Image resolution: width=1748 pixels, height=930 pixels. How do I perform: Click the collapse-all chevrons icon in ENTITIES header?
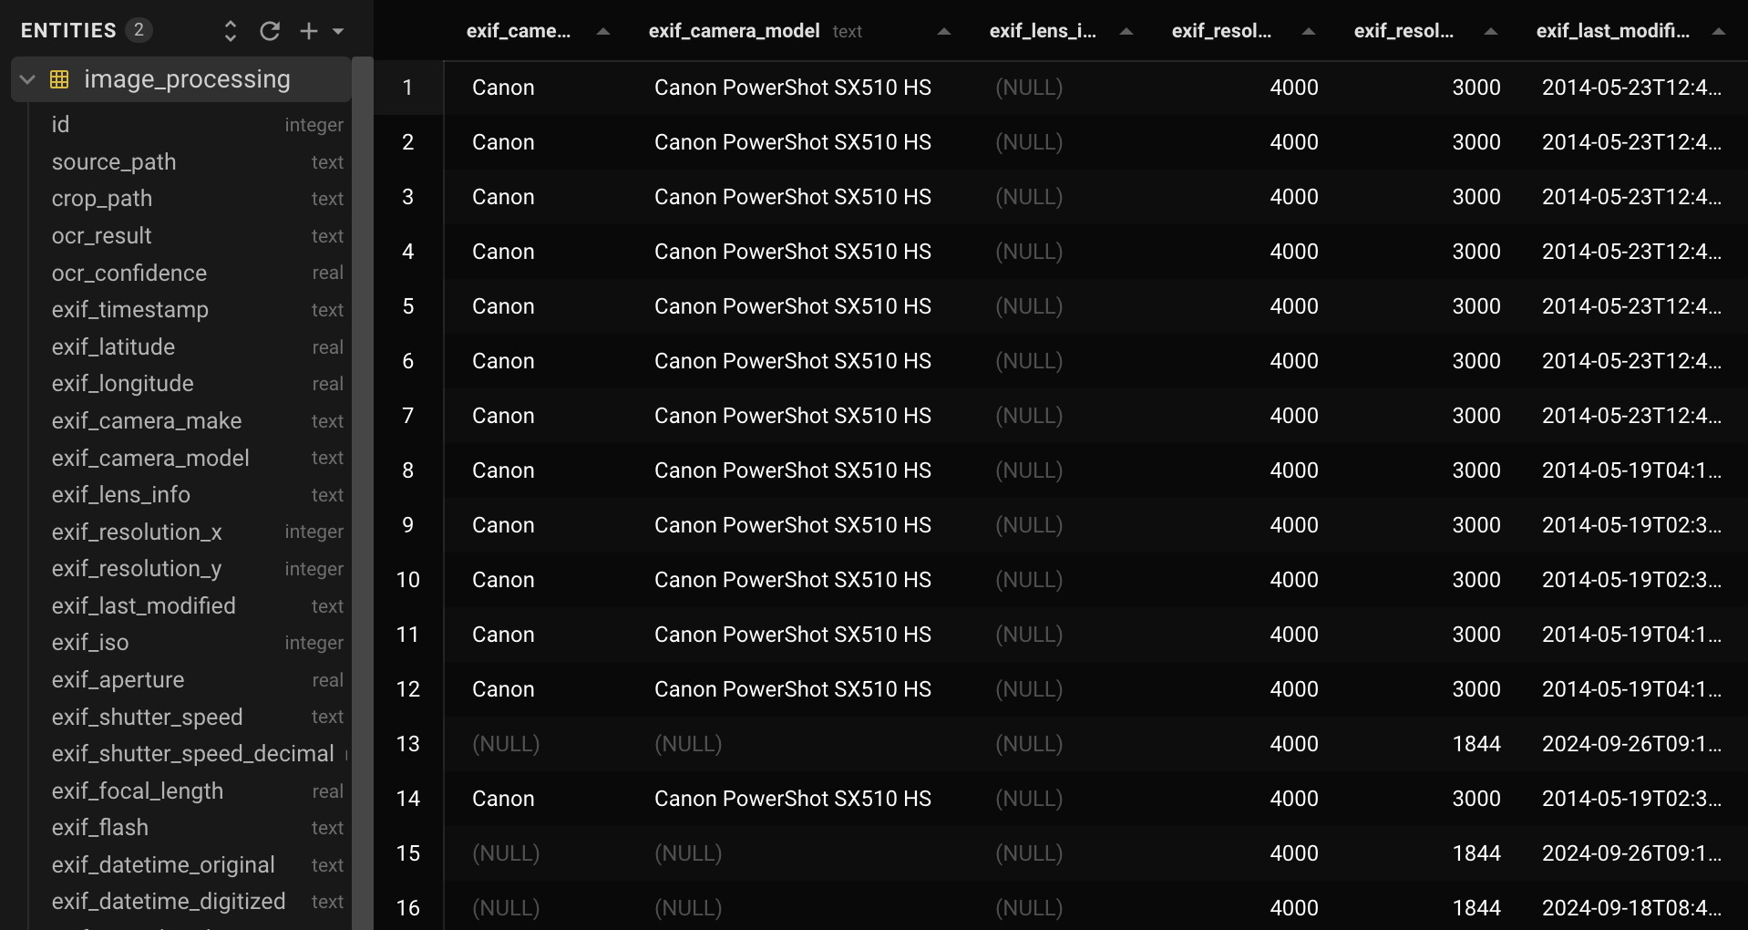tap(230, 30)
